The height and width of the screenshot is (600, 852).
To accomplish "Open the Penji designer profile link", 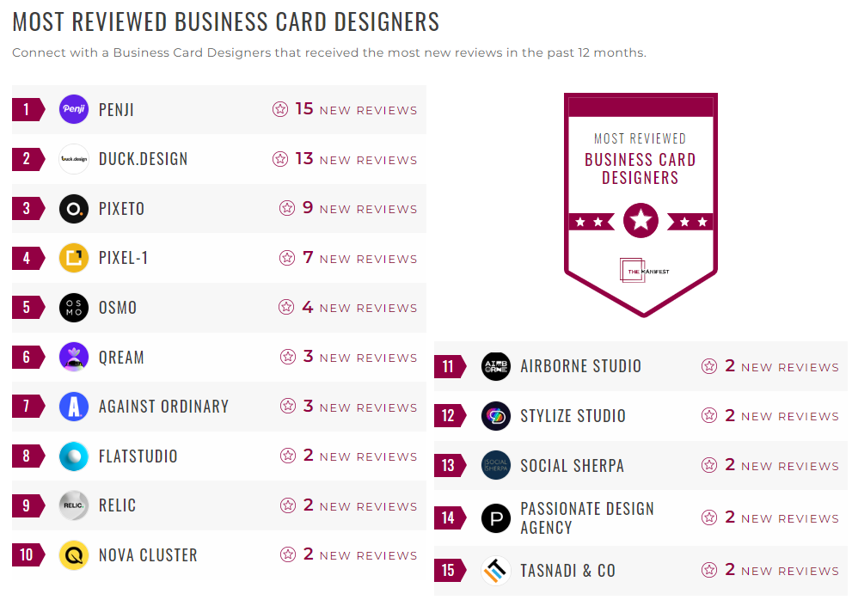I will pos(114,109).
